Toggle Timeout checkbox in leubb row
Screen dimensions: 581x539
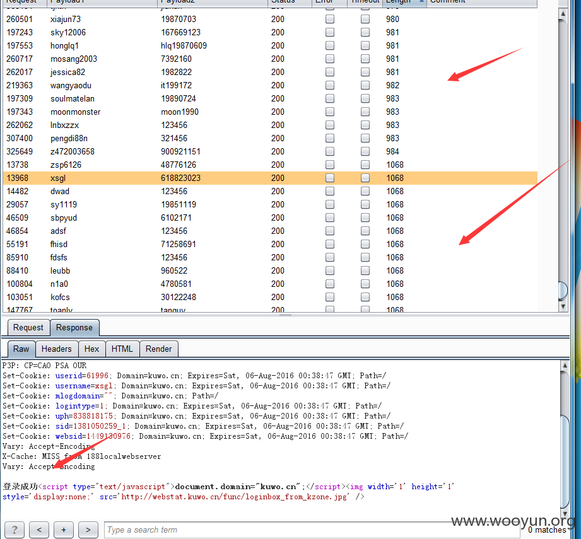pyautogui.click(x=365, y=270)
